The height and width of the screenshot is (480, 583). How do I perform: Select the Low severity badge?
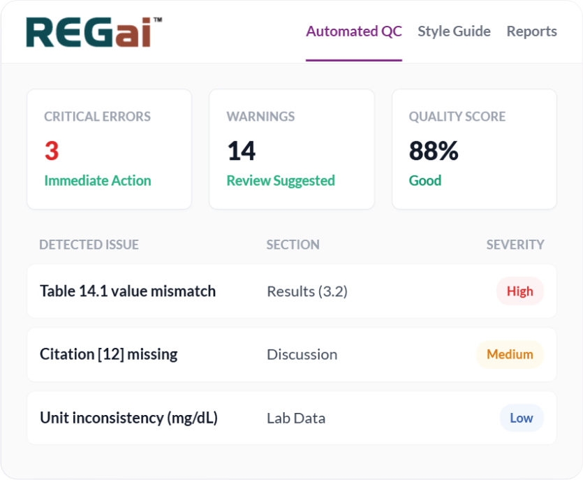click(522, 418)
